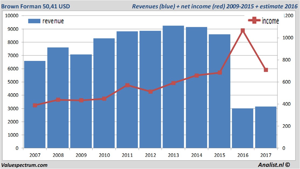Click the 8000 left axis label

coord(13,42)
